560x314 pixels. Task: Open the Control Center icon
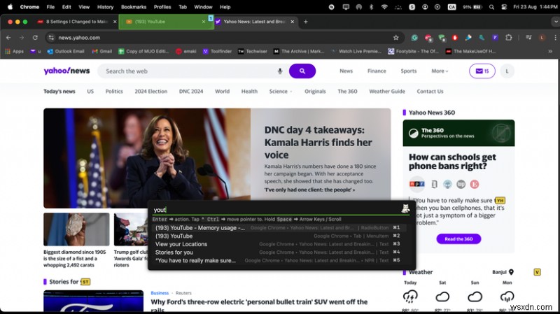tap(504, 7)
